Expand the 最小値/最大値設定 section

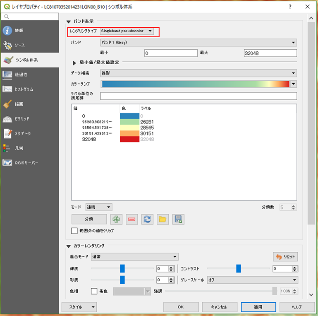[x=74, y=63]
